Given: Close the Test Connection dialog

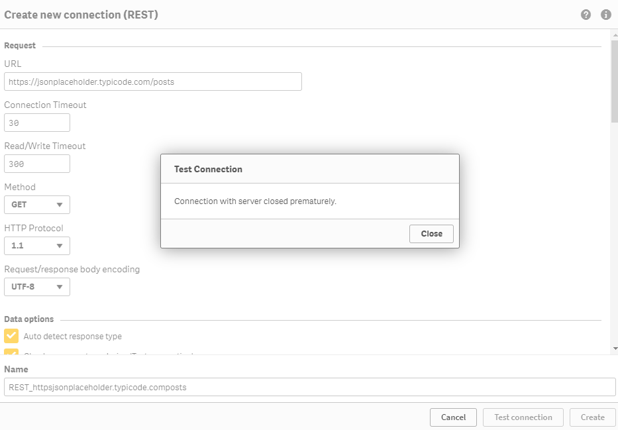Looking at the screenshot, I should pos(431,234).
